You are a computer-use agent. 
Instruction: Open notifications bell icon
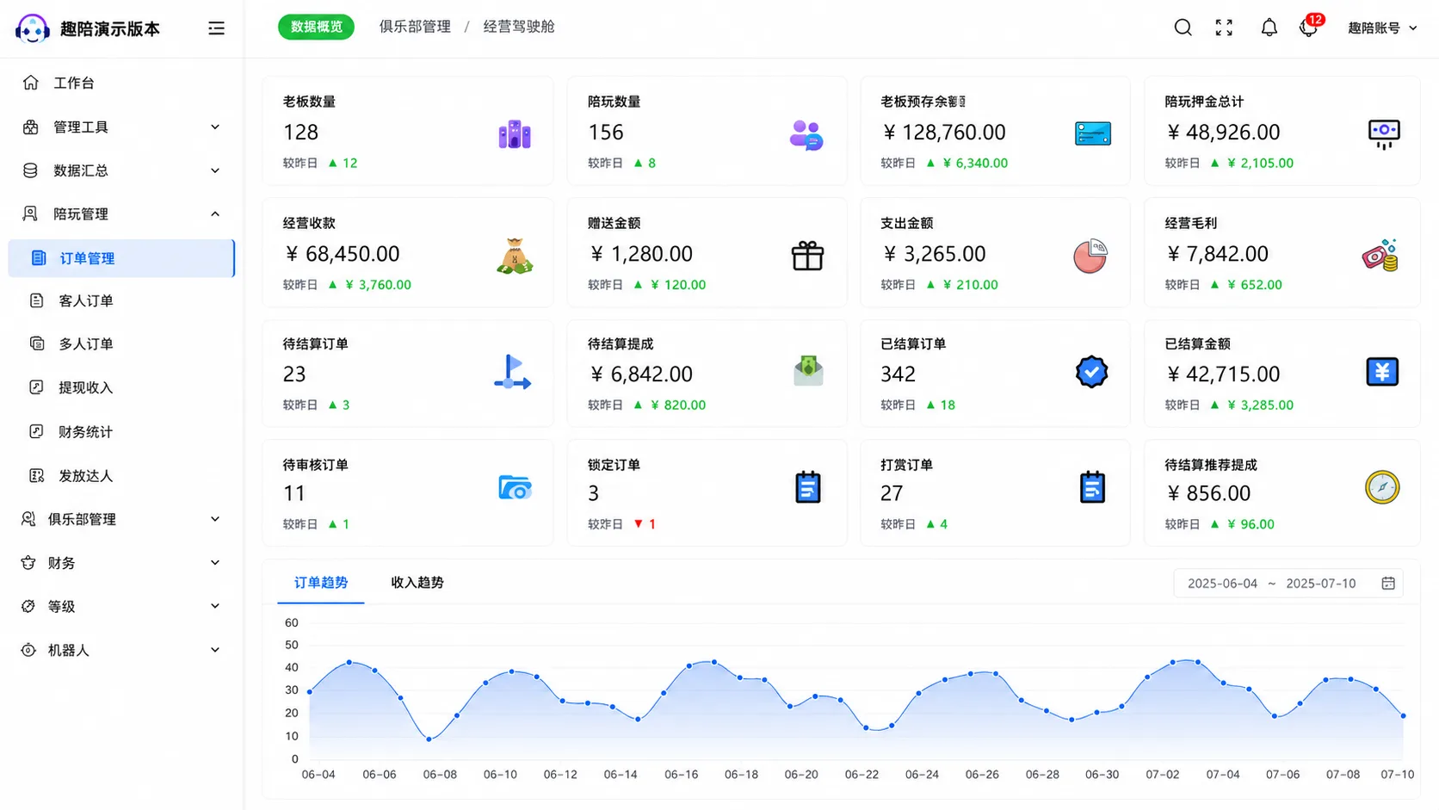pyautogui.click(x=1269, y=28)
